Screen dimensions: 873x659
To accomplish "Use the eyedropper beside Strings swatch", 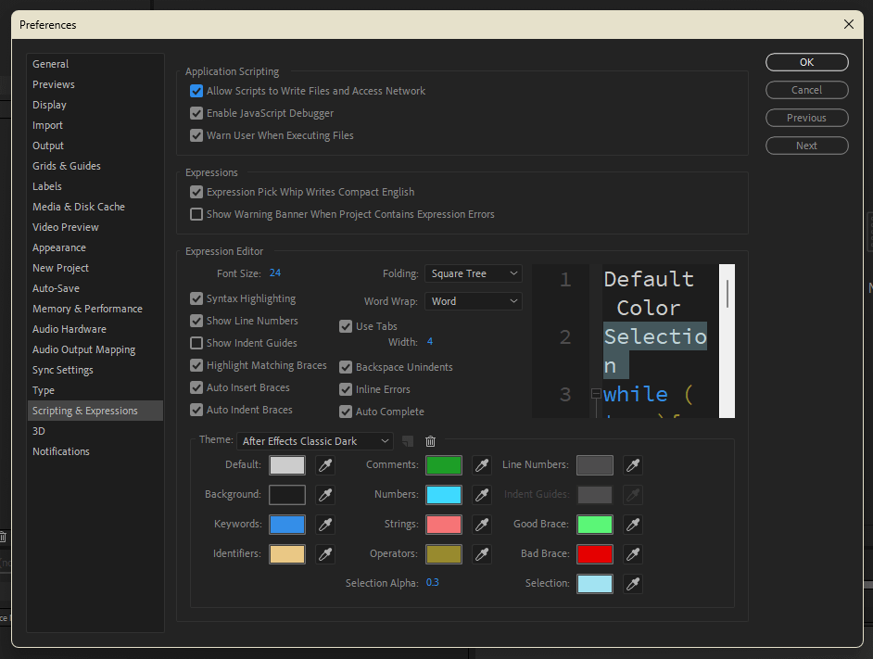I will 482,525.
